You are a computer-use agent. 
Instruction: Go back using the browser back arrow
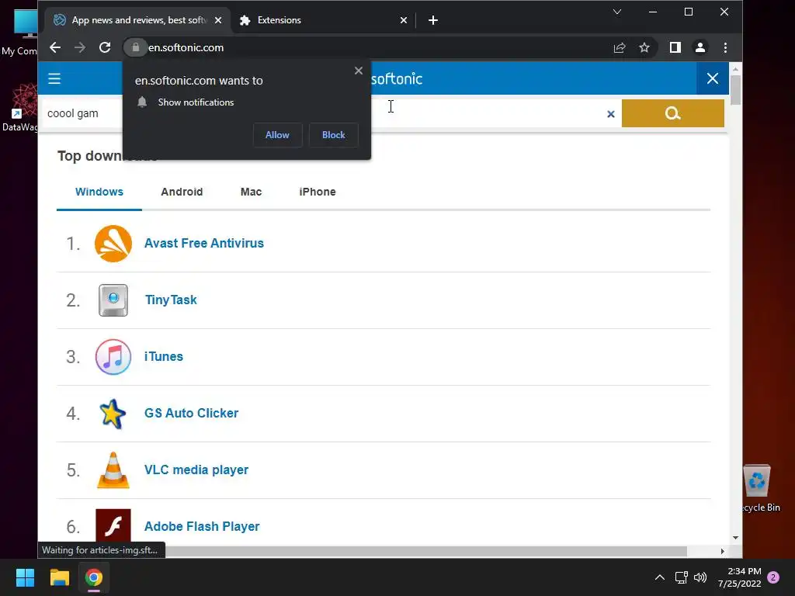(x=55, y=47)
